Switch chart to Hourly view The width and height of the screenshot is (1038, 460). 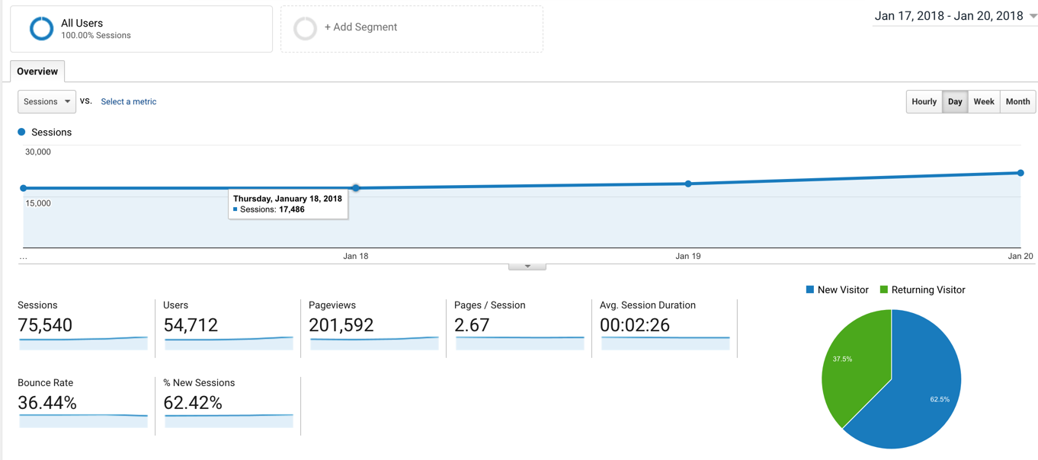(924, 102)
